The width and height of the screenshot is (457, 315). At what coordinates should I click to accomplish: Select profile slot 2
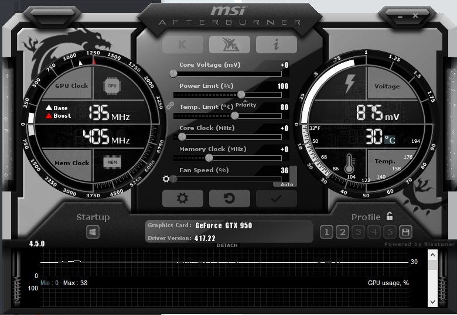pyautogui.click(x=343, y=232)
